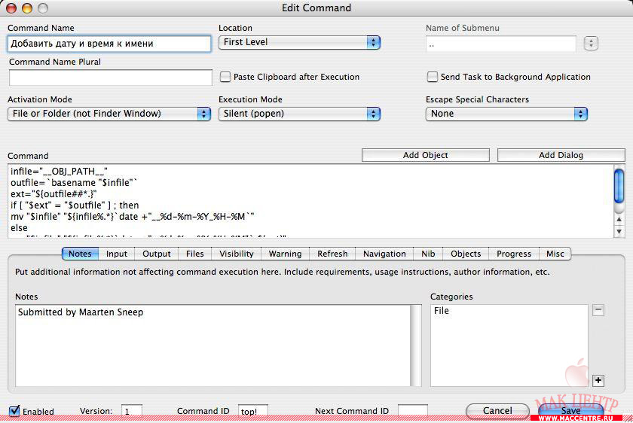The width and height of the screenshot is (633, 423).
Task: Click the mv "$infile" date script line
Action: (133, 217)
